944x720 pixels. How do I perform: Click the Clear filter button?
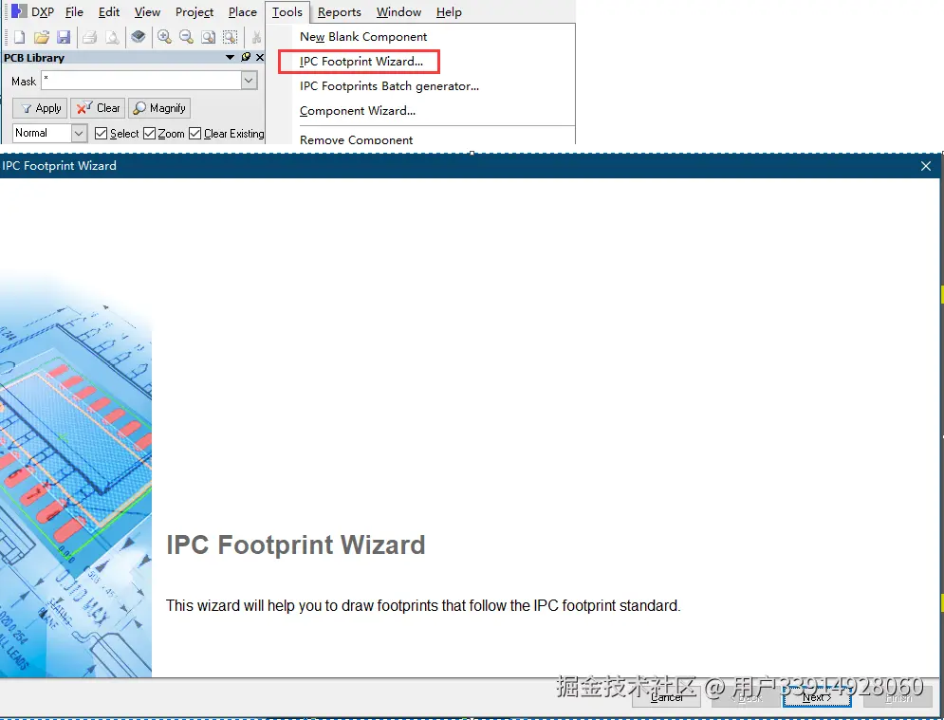coord(98,108)
